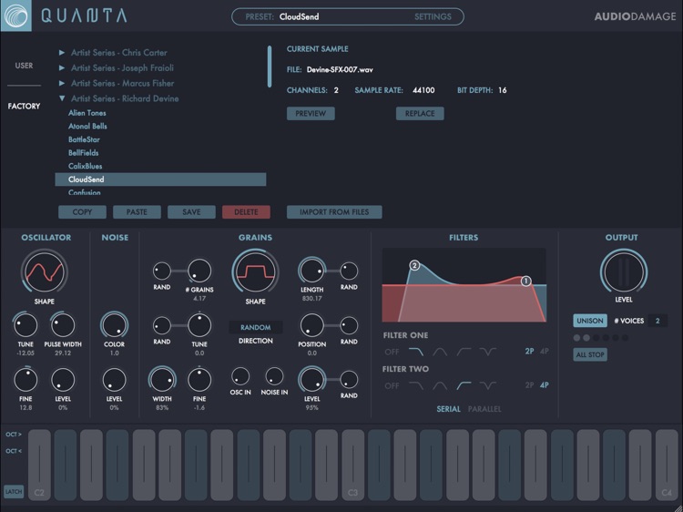Click the SAVE preset button
This screenshot has width=683, height=512.
pos(191,211)
